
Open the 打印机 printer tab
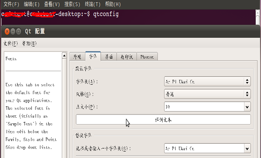(127, 57)
